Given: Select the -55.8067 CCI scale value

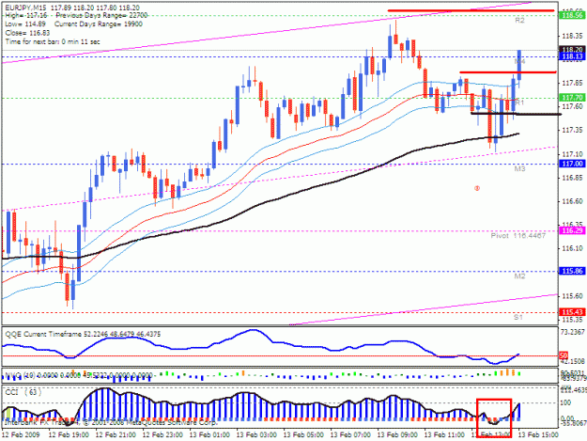Looking at the screenshot, I should tap(573, 423).
